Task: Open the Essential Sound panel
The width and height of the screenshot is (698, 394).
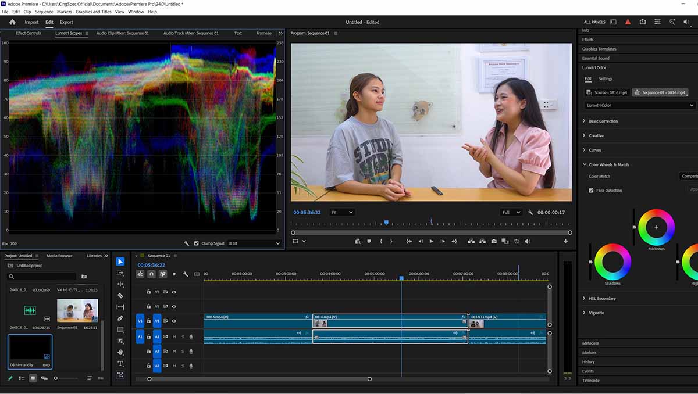Action: click(x=596, y=58)
